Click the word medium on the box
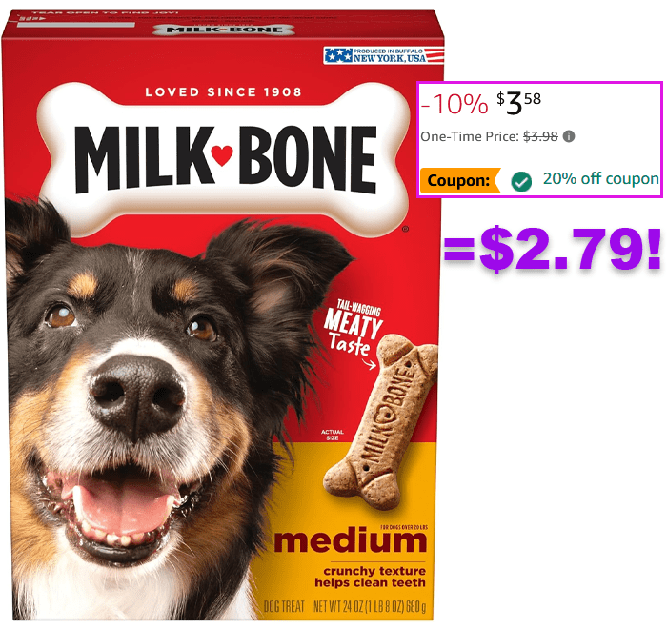The height and width of the screenshot is (630, 667). [x=350, y=540]
